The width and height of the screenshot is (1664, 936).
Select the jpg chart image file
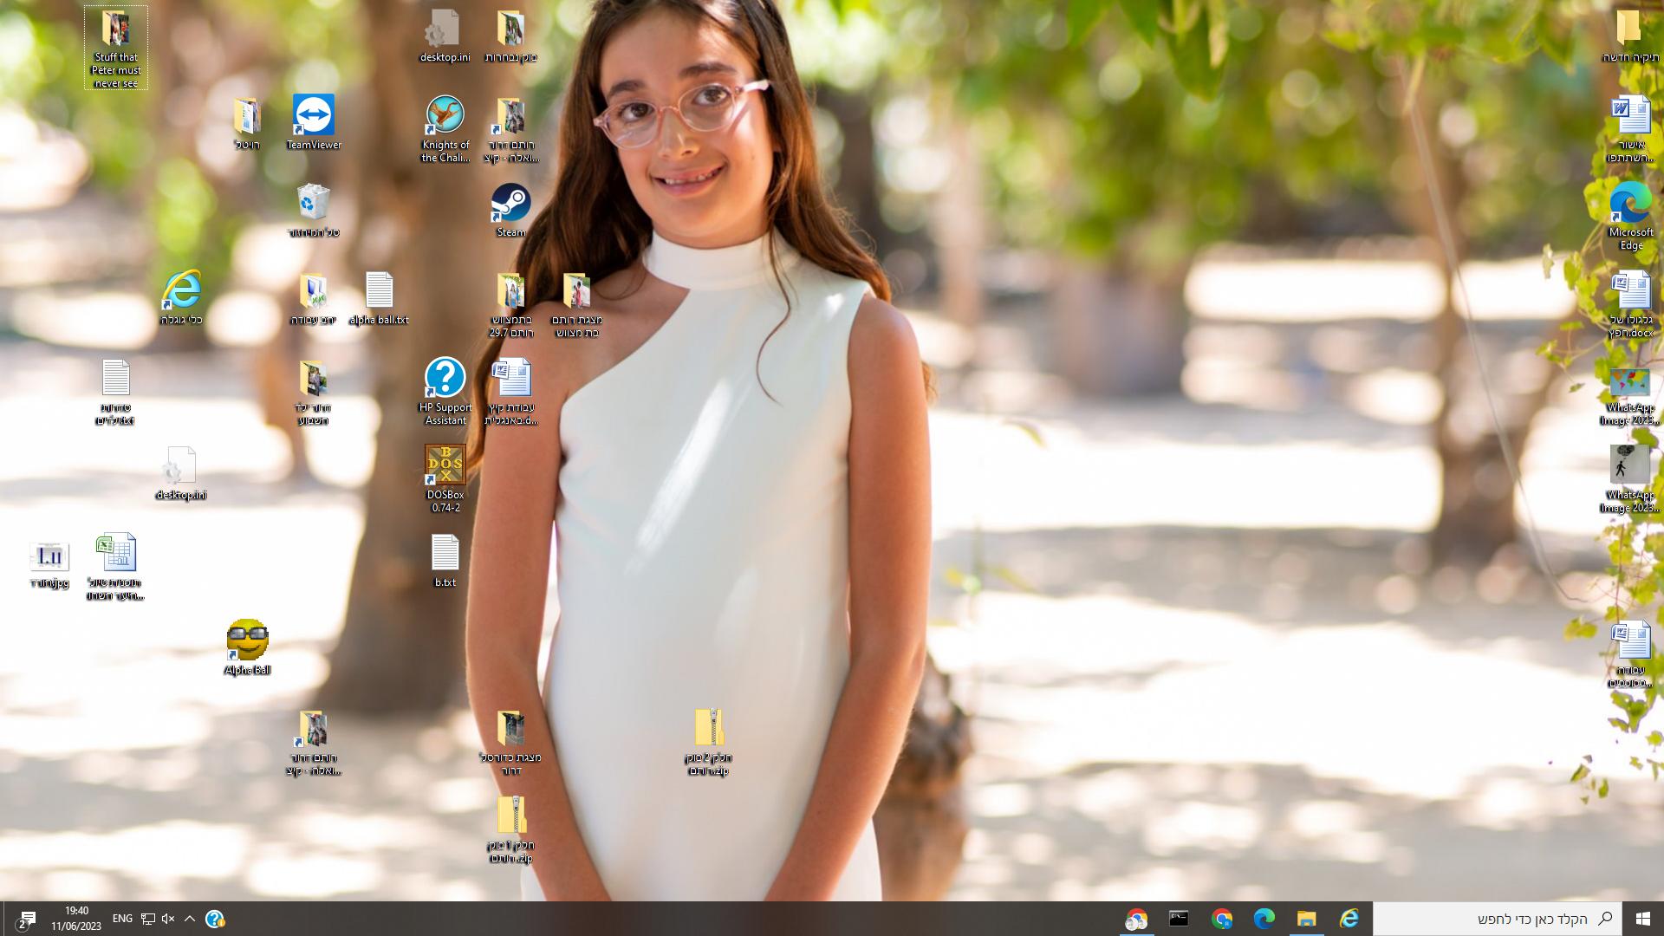(49, 564)
